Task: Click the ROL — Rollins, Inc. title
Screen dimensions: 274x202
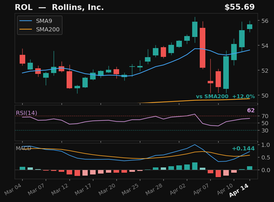Action: pos(59,7)
